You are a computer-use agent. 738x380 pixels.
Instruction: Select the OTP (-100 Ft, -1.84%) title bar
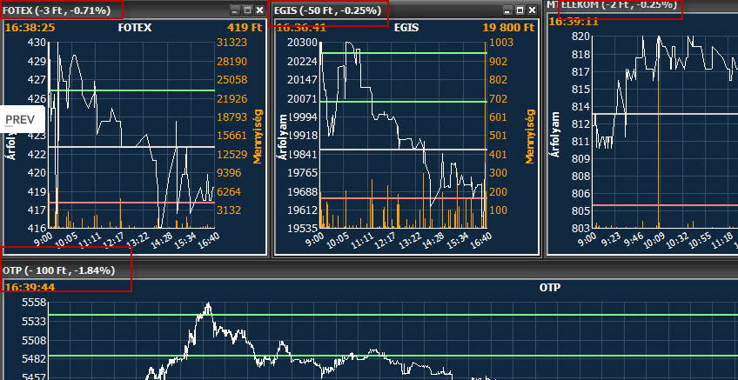click(x=369, y=270)
